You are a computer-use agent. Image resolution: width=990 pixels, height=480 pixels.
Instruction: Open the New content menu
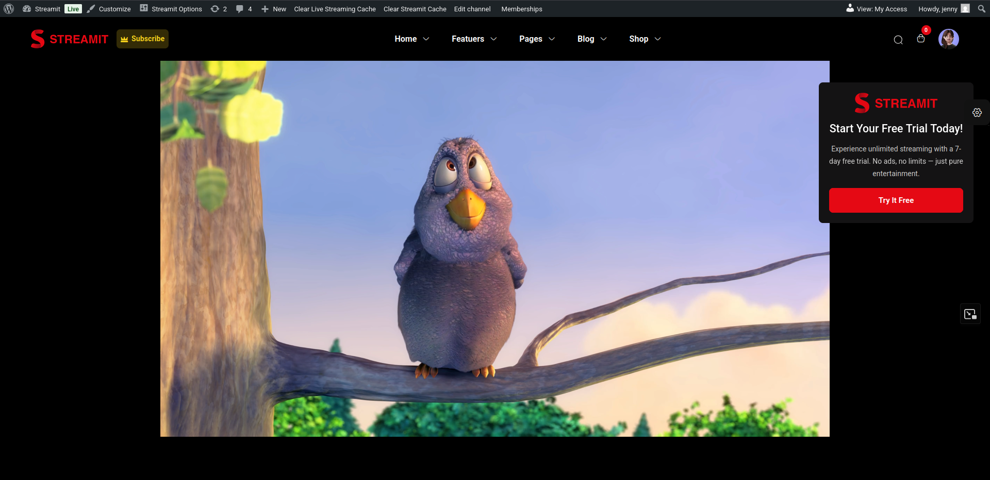273,9
